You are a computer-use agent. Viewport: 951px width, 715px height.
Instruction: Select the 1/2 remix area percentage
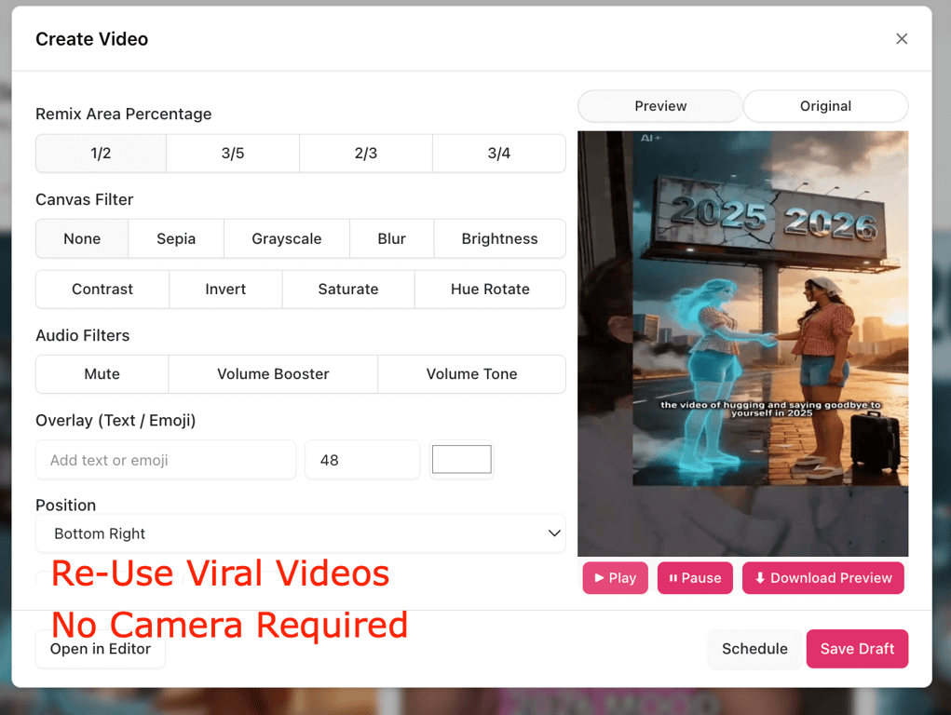pos(101,154)
